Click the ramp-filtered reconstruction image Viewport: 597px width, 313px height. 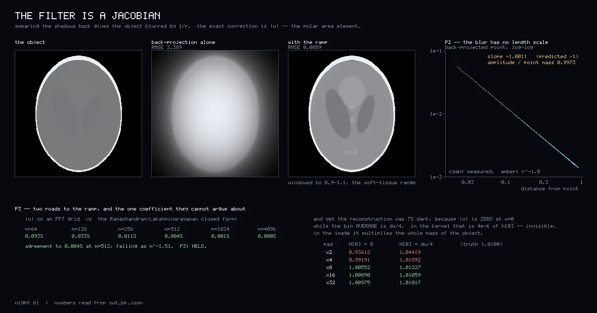[x=352, y=114]
